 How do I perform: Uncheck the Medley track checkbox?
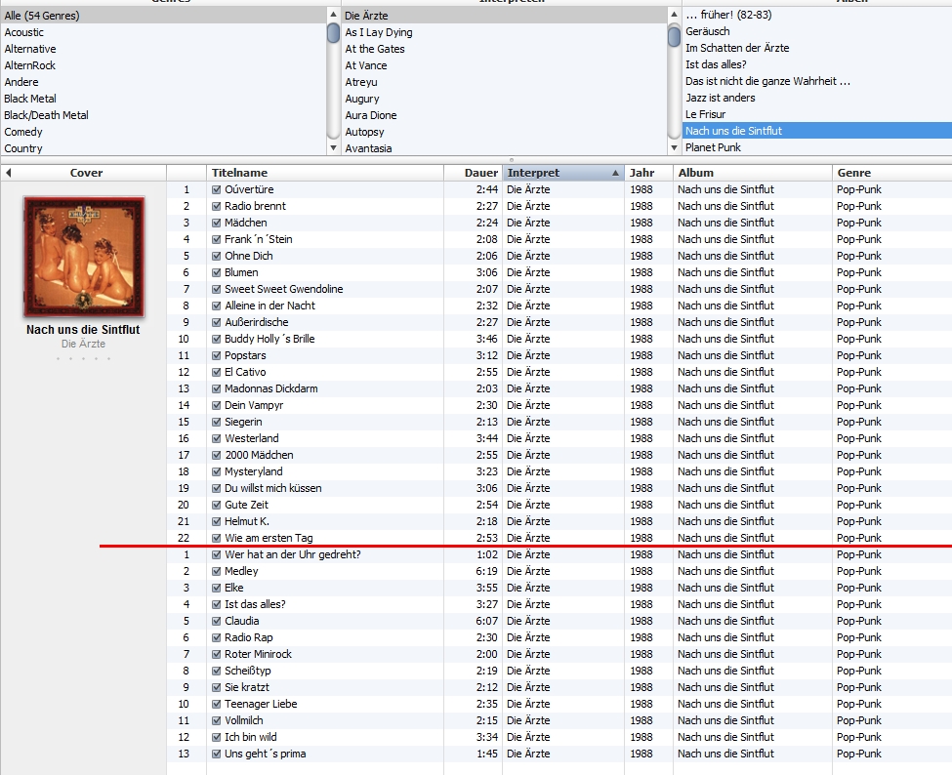coord(216,571)
